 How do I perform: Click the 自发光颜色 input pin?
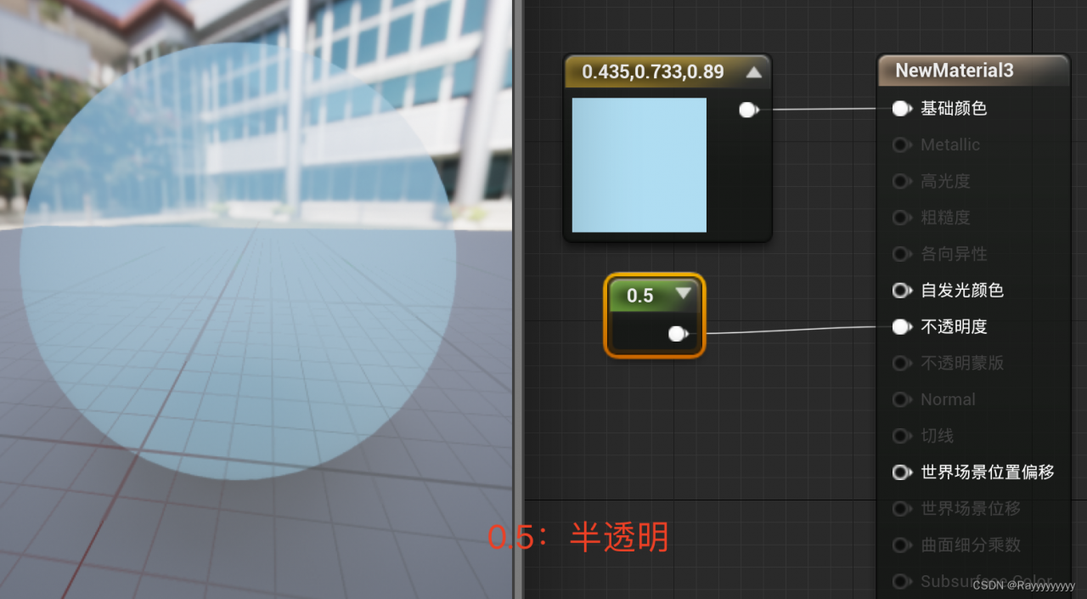coord(902,290)
